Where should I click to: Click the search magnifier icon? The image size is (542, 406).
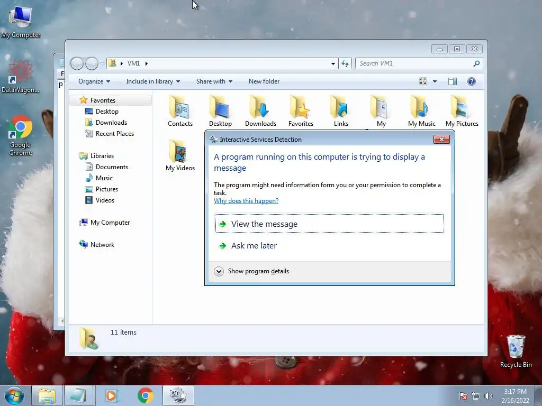[x=476, y=63]
